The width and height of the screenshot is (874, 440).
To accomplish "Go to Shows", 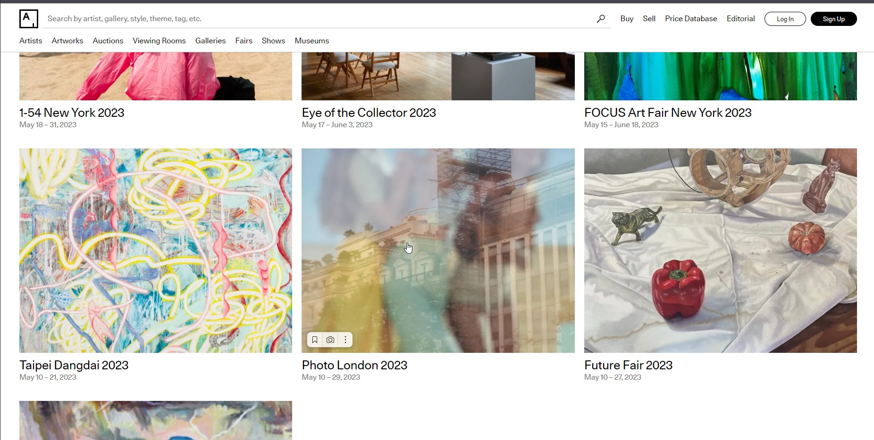I will [274, 41].
